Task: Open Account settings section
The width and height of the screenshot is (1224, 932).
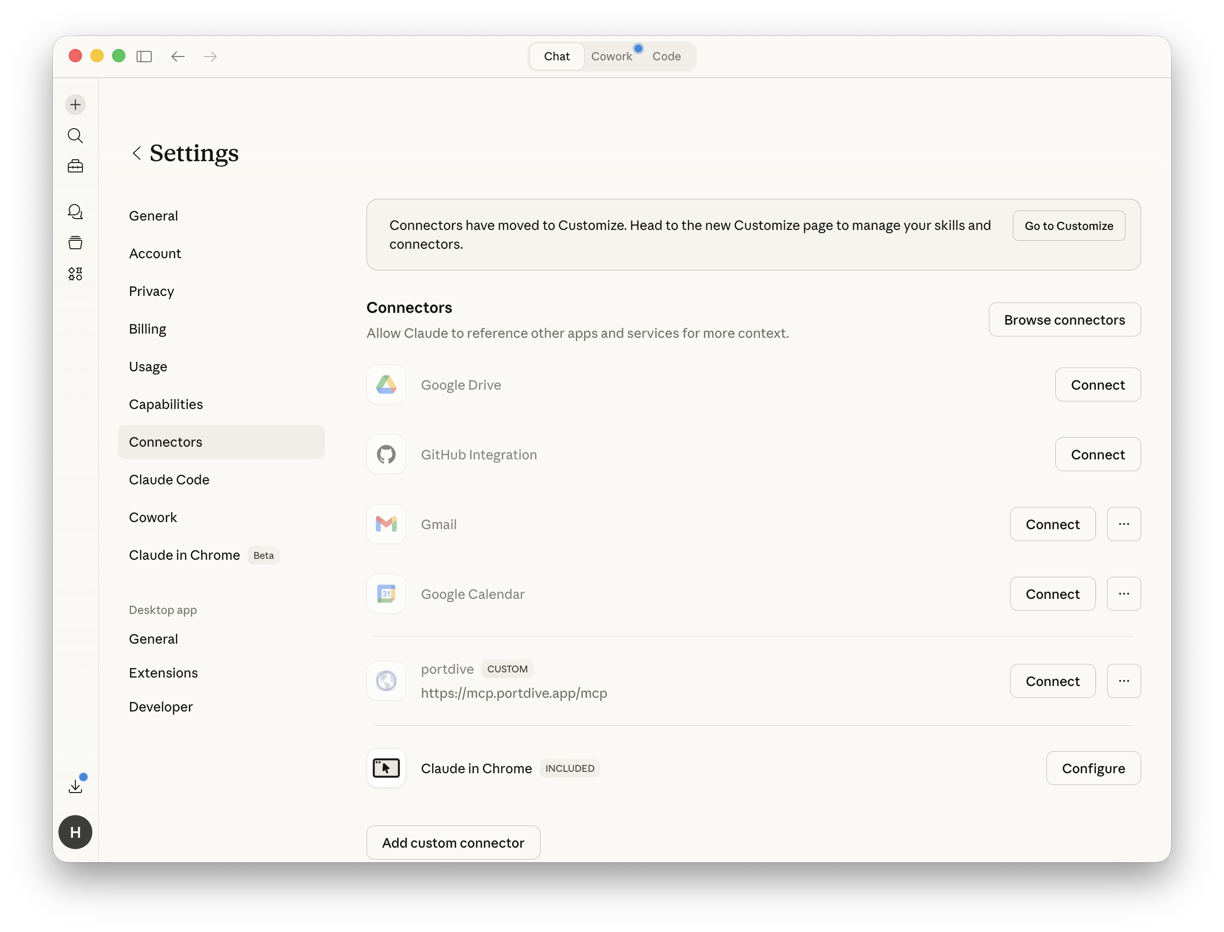Action: point(221,253)
